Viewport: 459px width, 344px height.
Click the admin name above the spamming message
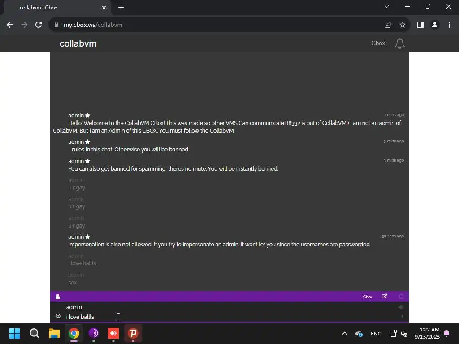[x=76, y=161]
